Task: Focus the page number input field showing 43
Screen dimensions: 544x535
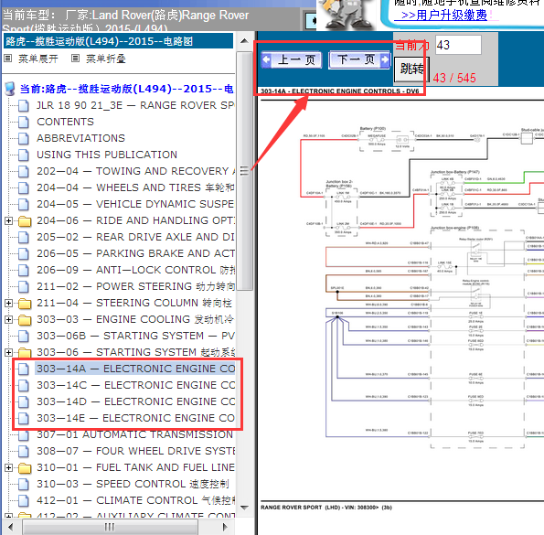Action: (458, 45)
